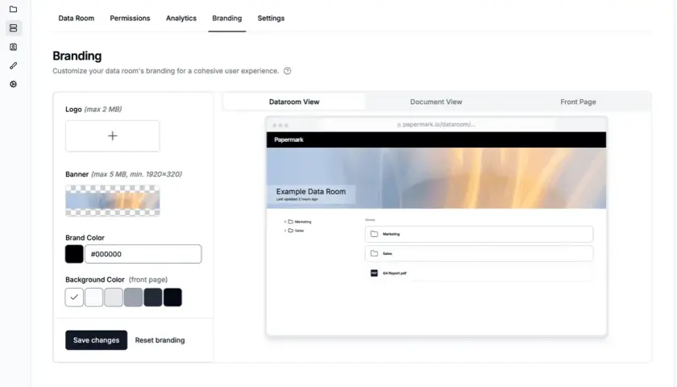Click 'Q4 Report.pdf' file name

click(395, 273)
